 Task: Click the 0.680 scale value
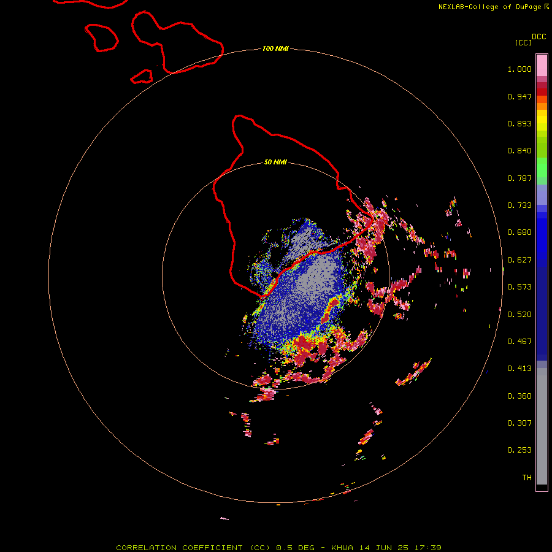pos(519,232)
